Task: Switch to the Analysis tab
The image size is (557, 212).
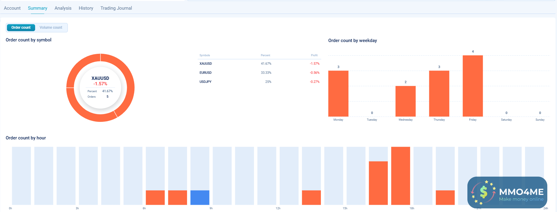Action: click(63, 8)
